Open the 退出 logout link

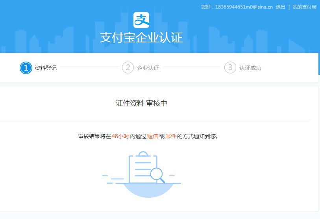point(280,7)
